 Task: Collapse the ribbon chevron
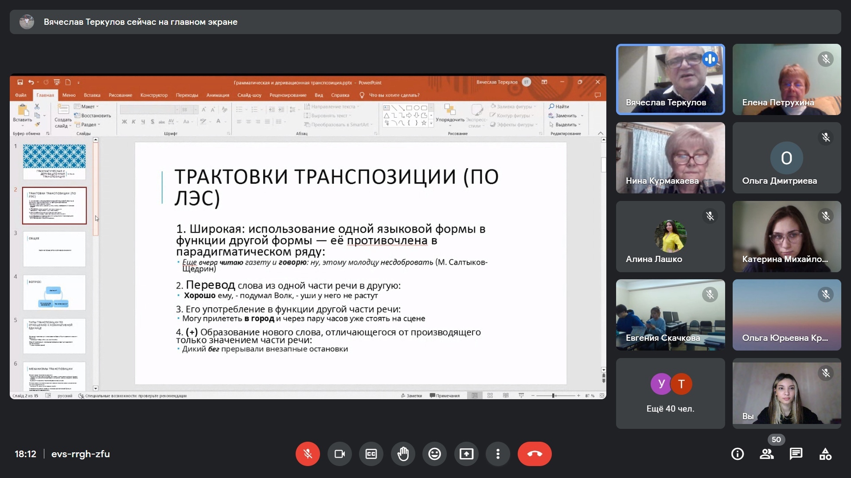coord(601,133)
